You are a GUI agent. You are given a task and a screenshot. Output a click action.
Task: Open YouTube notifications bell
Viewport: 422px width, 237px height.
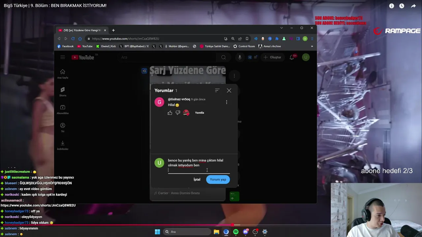[x=292, y=57]
